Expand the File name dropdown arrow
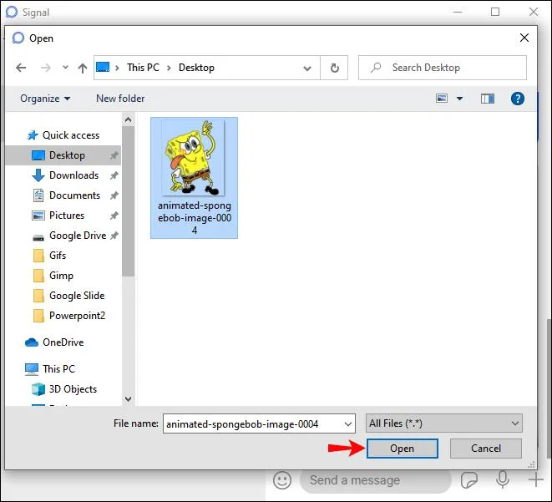Image resolution: width=552 pixels, height=502 pixels. pos(348,423)
